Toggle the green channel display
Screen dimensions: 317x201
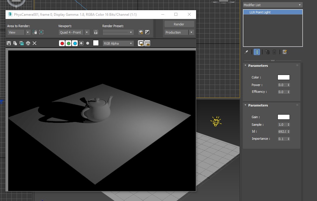68,43
